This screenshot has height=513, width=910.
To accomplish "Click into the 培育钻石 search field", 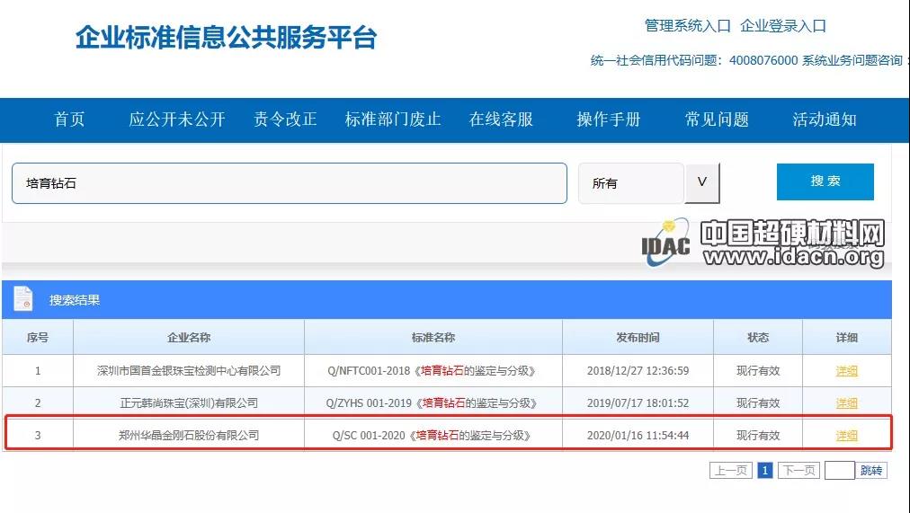I will tap(289, 183).
